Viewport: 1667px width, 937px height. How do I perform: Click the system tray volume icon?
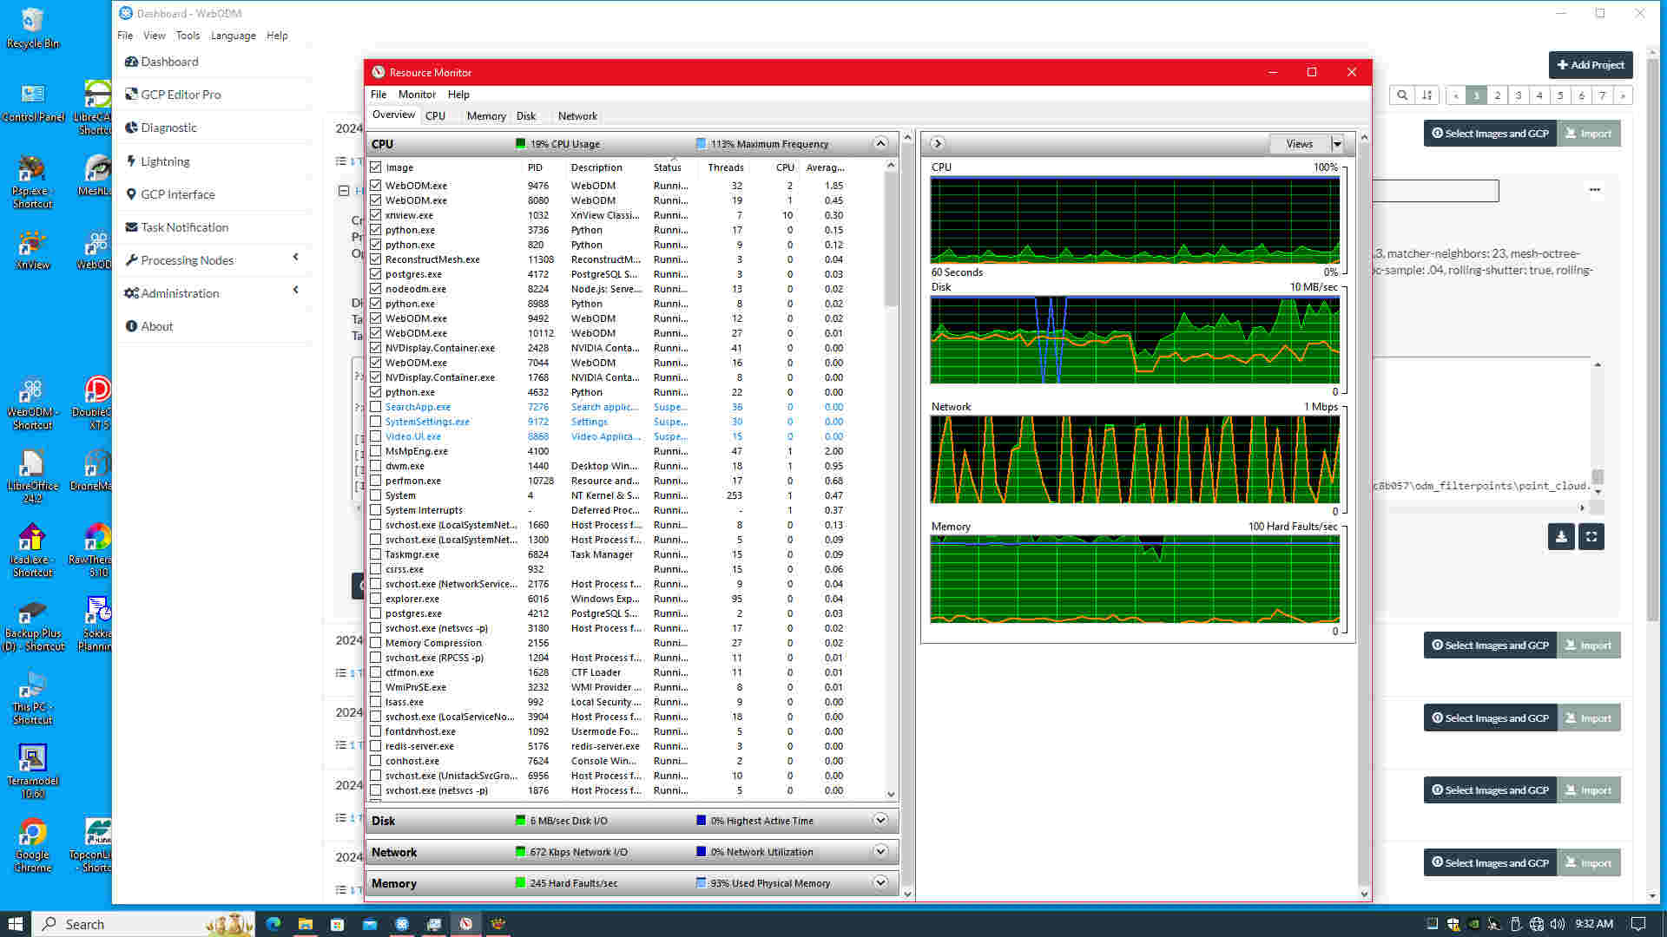[x=1558, y=924]
